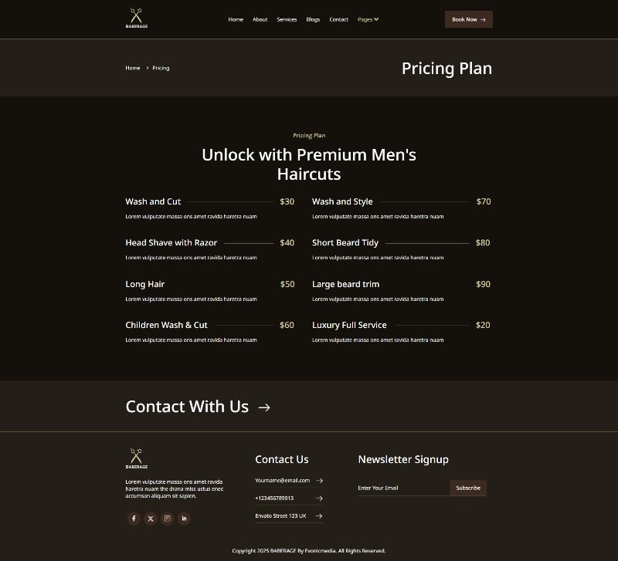The image size is (618, 561).
Task: Click arrow beside Envato Street address
Action: 319,516
